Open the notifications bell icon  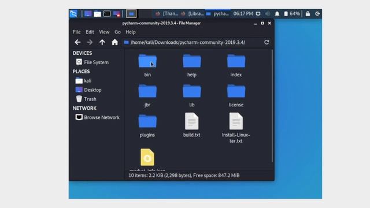click(277, 14)
